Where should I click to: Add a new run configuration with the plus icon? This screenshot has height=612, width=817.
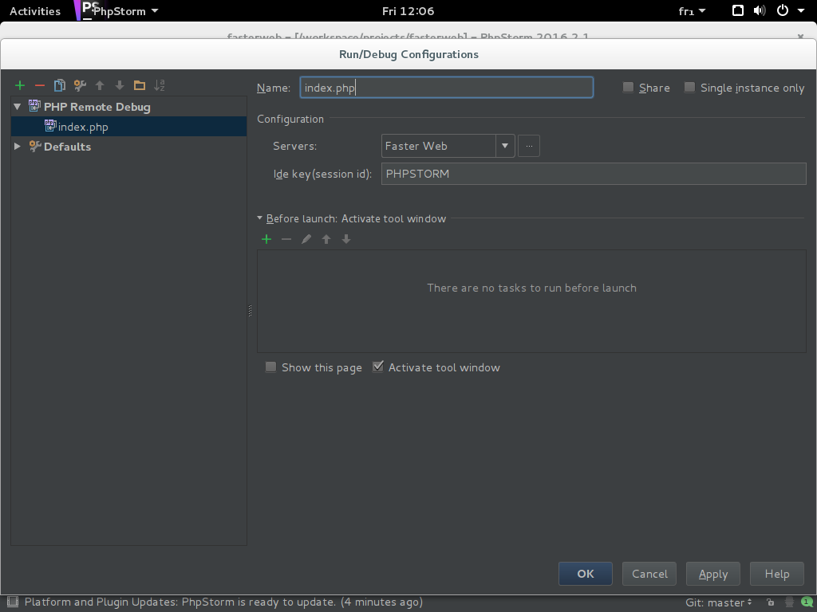20,85
